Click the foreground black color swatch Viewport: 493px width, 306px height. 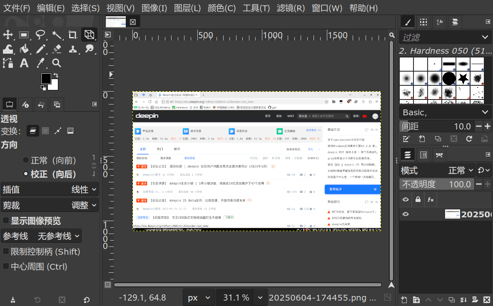46,79
